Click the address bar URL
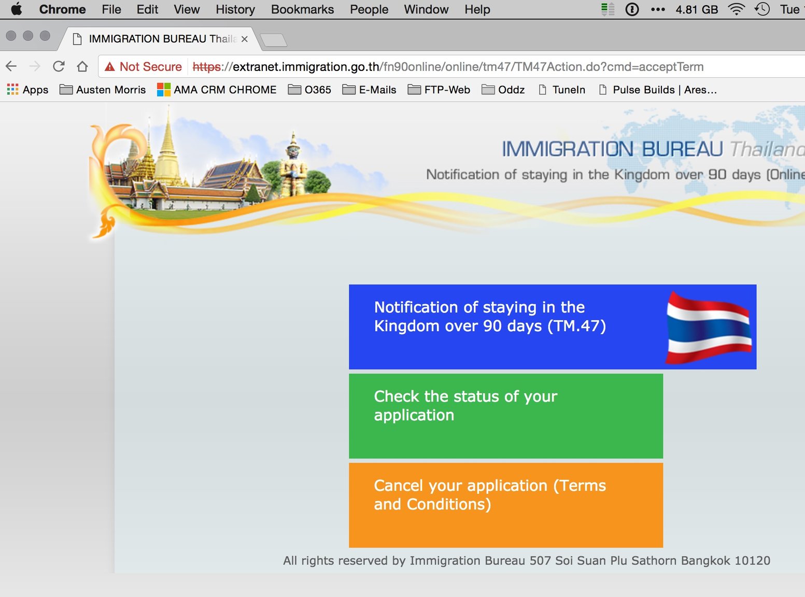The image size is (805, 597). (448, 67)
